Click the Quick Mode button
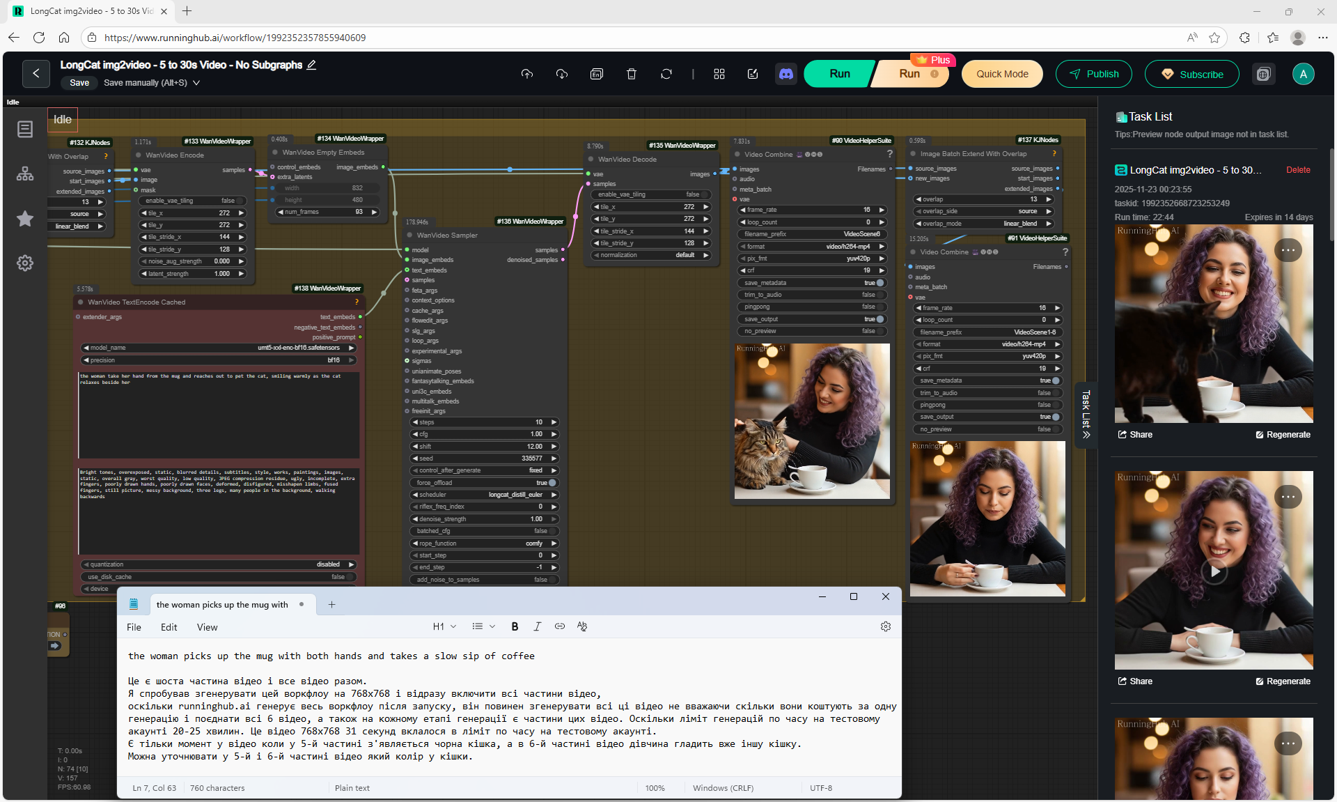 (1001, 74)
